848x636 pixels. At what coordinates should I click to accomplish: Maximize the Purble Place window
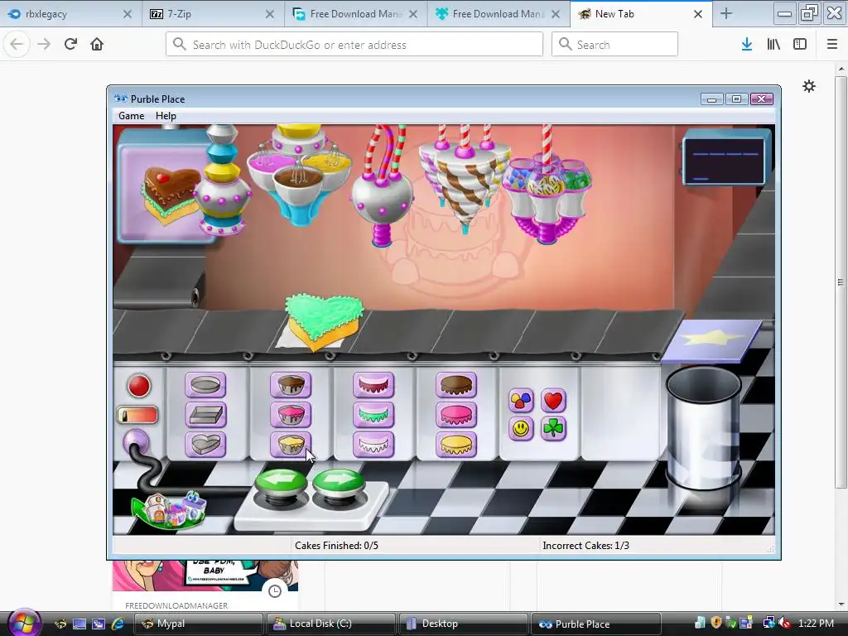click(x=736, y=99)
